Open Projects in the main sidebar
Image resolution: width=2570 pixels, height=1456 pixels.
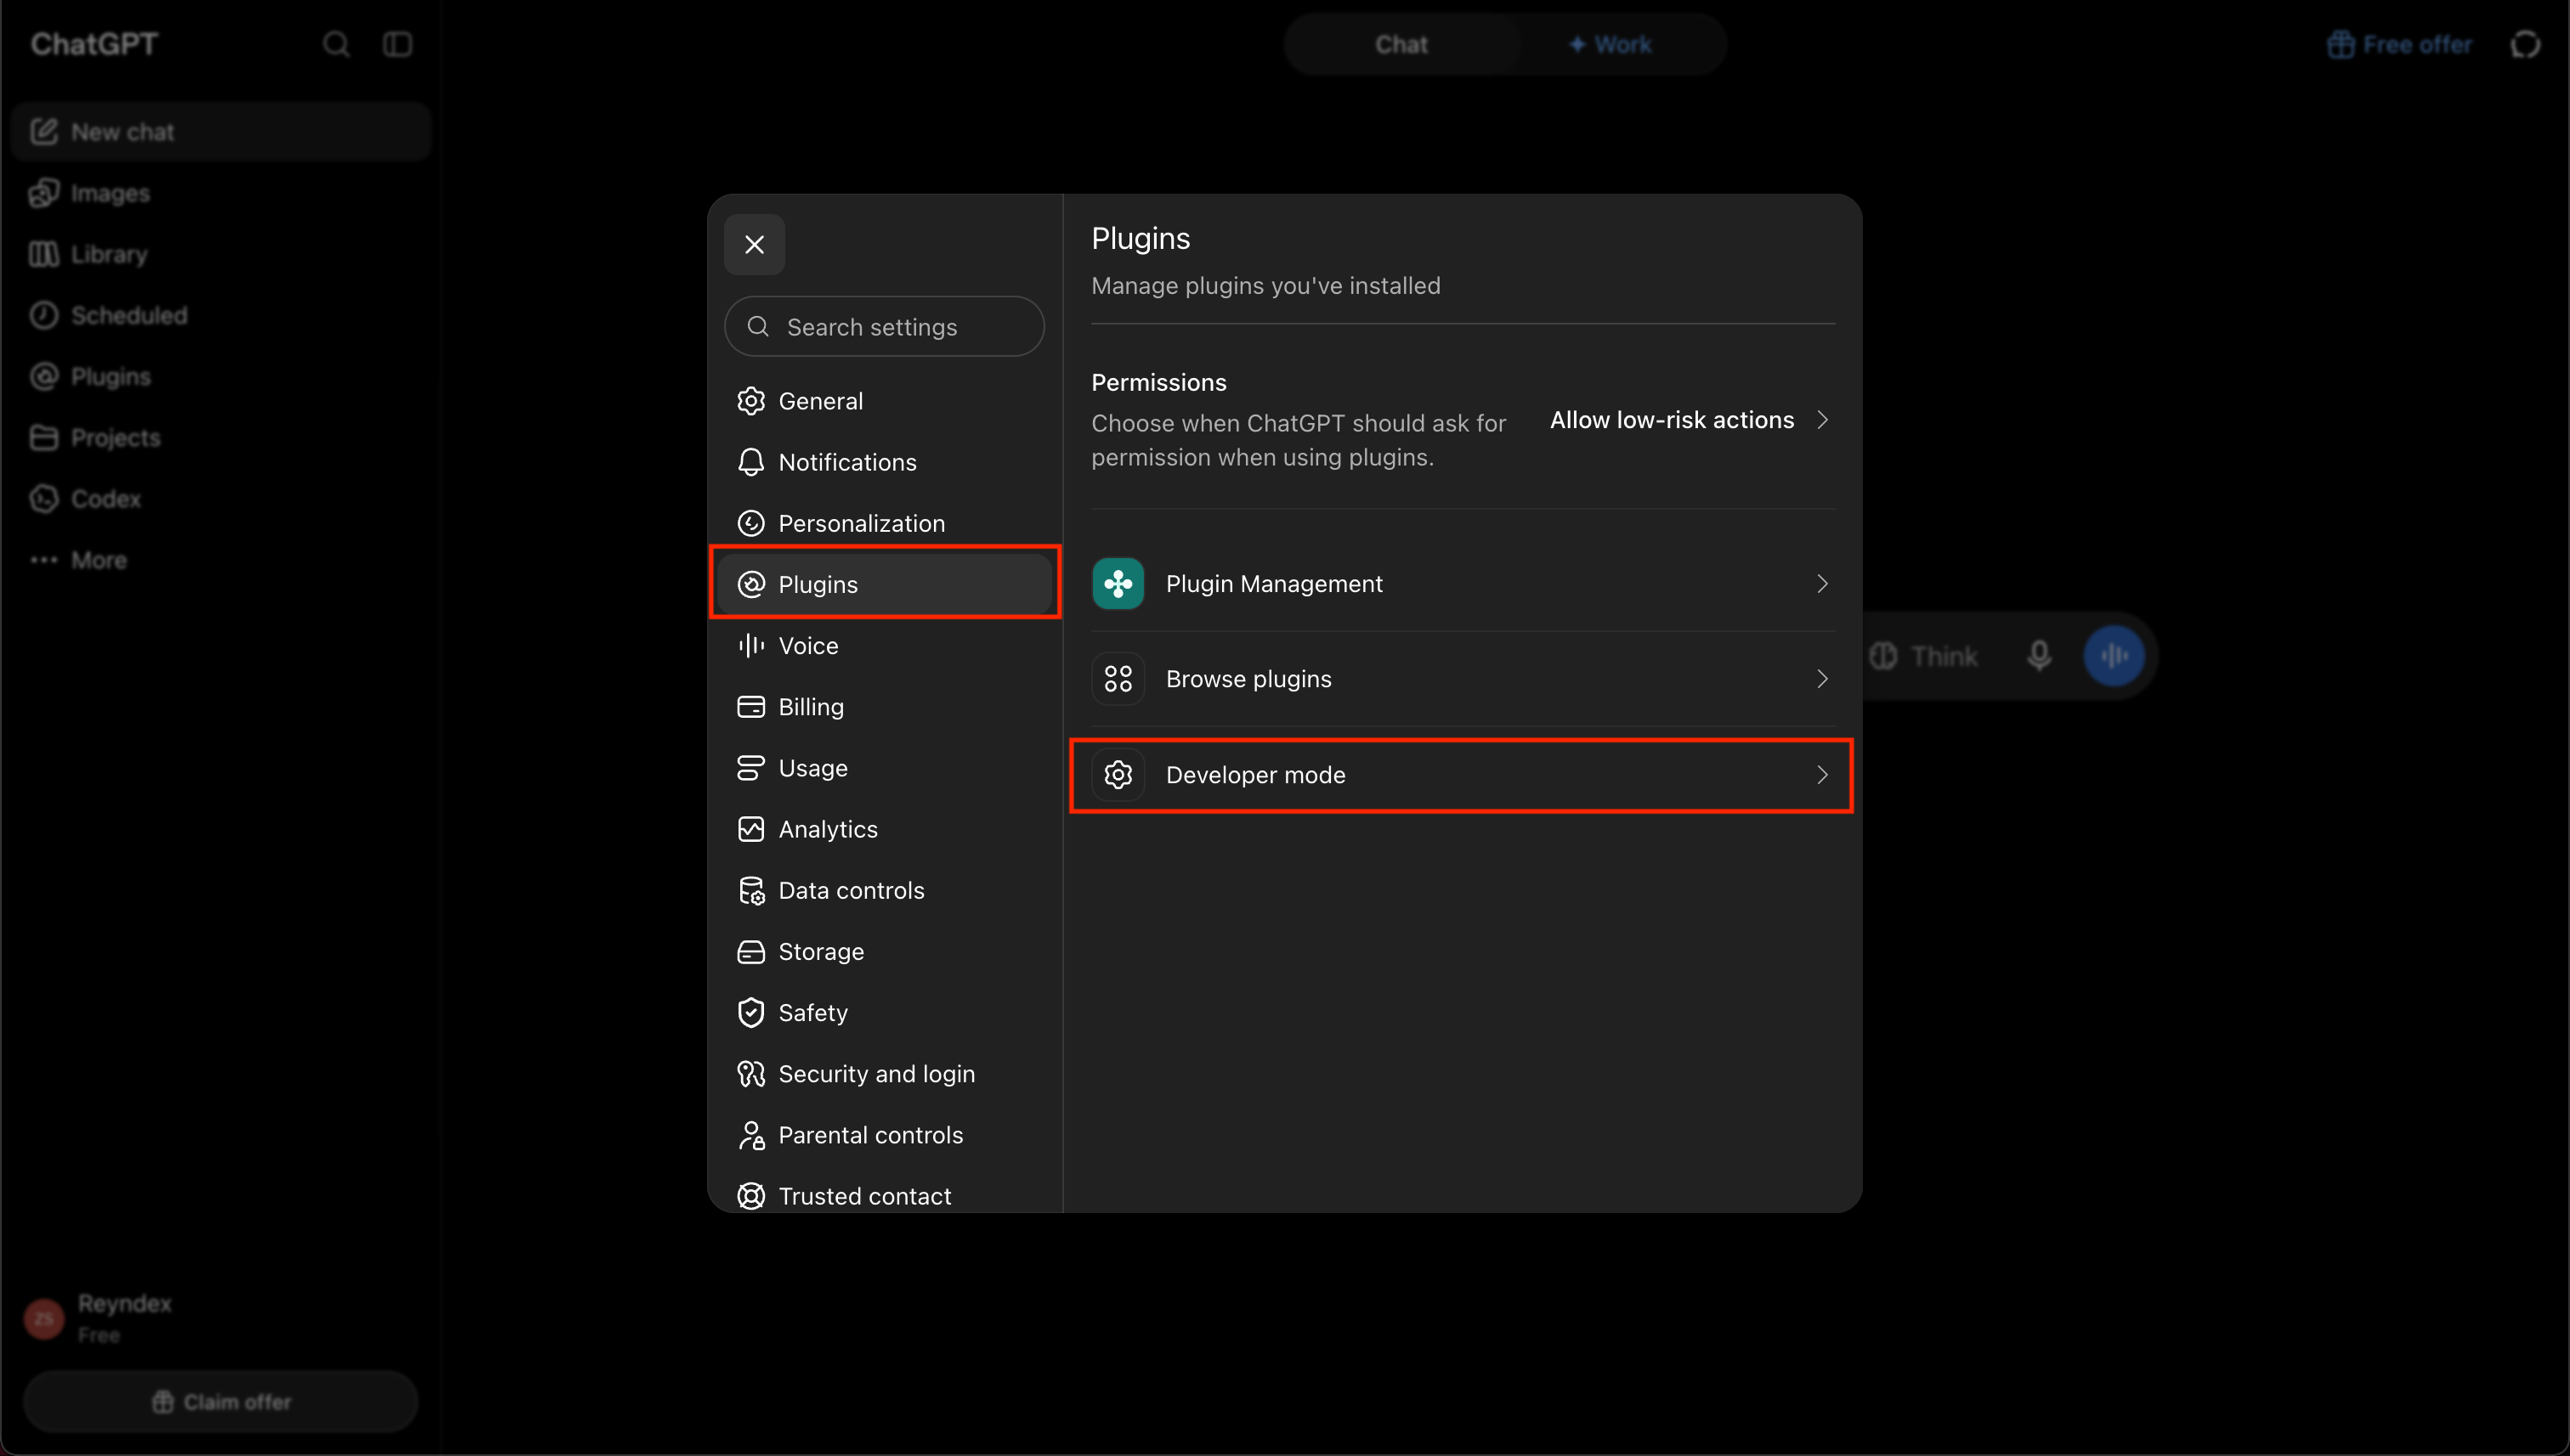click(x=221, y=437)
